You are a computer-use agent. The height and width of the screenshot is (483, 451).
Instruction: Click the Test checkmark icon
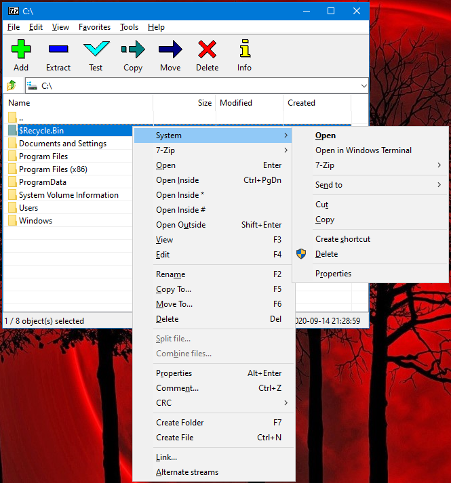(96, 49)
